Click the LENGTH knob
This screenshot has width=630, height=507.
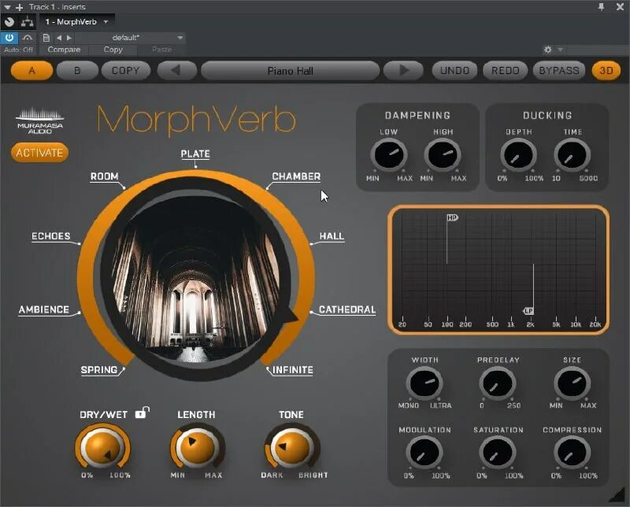click(x=196, y=446)
